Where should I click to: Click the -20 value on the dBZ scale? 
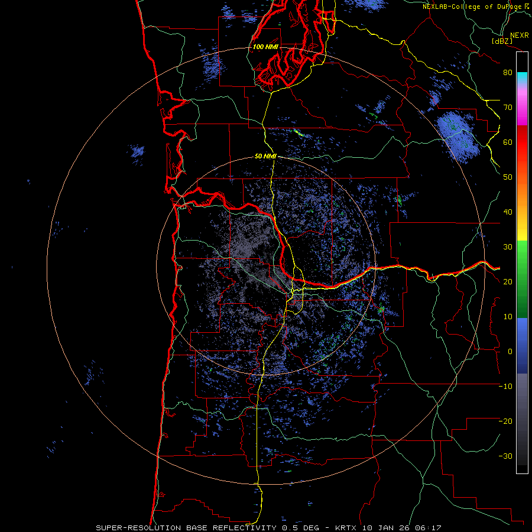pyautogui.click(x=505, y=421)
